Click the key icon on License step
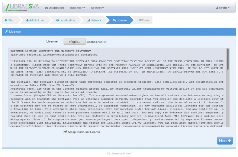 point(114,20)
